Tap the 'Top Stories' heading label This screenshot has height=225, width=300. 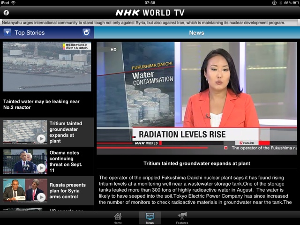30,33
